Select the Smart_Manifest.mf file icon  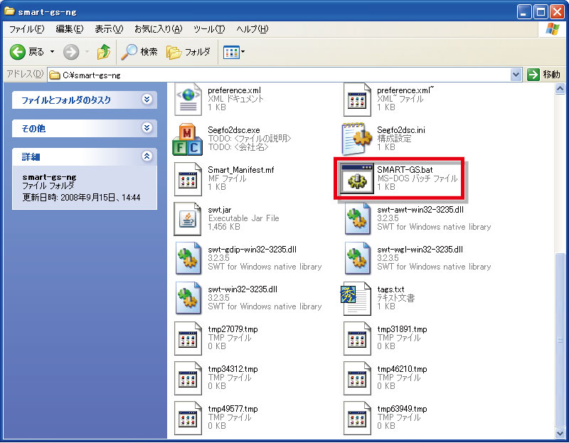pyautogui.click(x=188, y=178)
